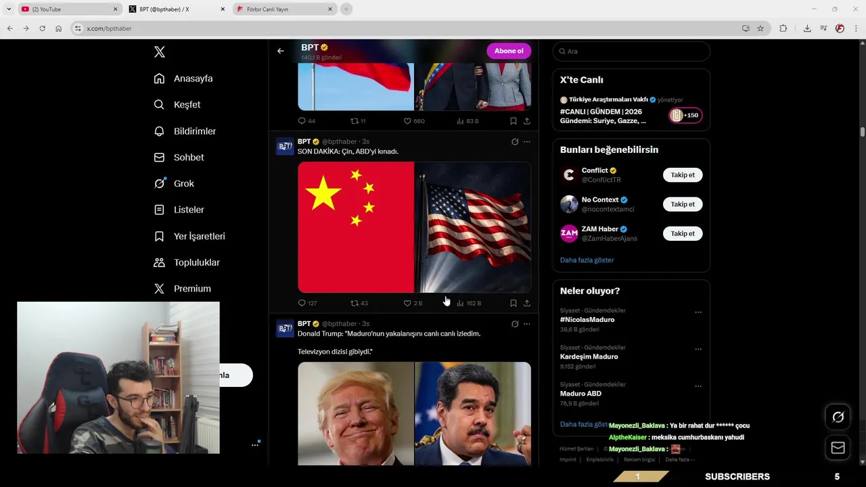Open Listeler in sidebar

[179, 210]
